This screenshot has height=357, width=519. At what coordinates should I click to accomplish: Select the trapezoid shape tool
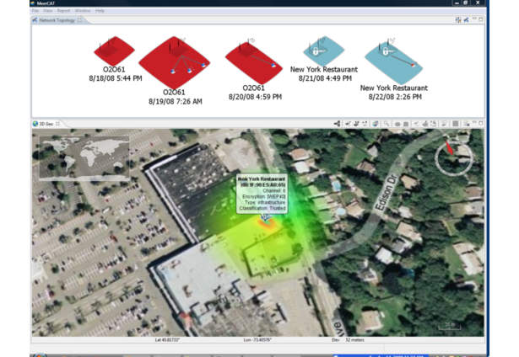(x=406, y=124)
